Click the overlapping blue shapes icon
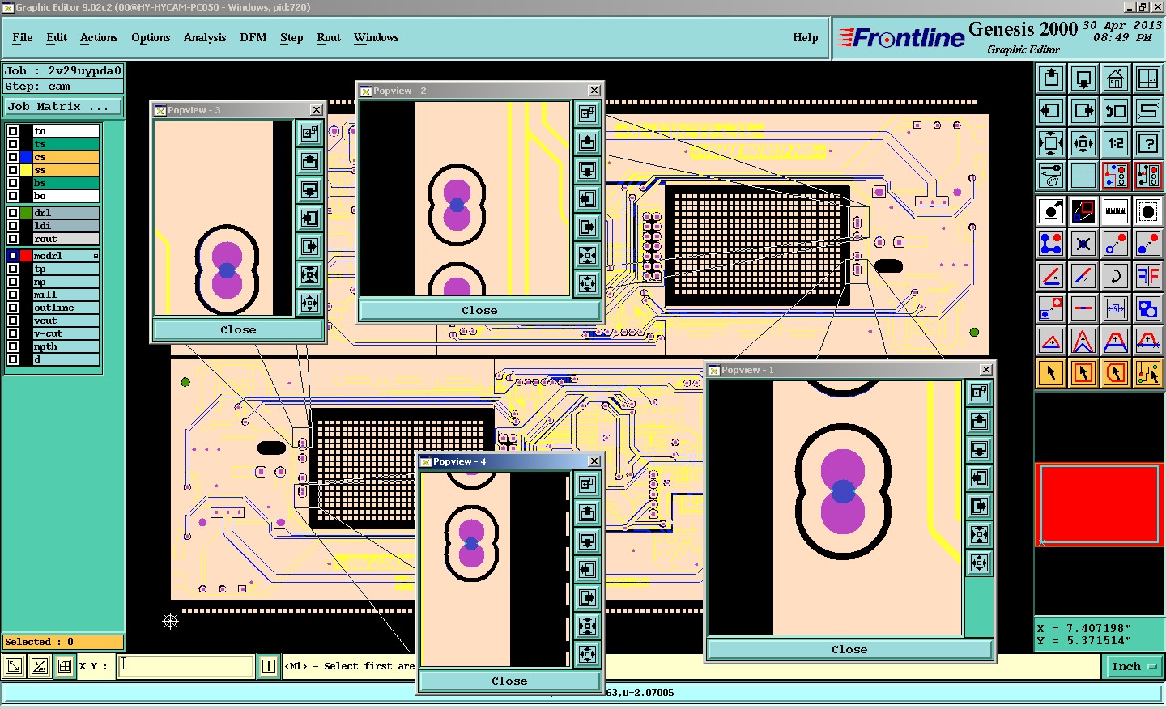This screenshot has width=1166, height=709. coord(1148,308)
